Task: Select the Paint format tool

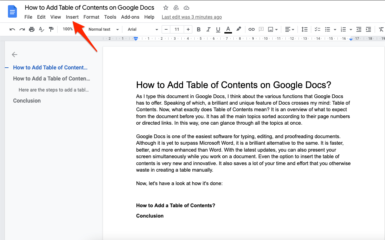Action: coord(51,29)
